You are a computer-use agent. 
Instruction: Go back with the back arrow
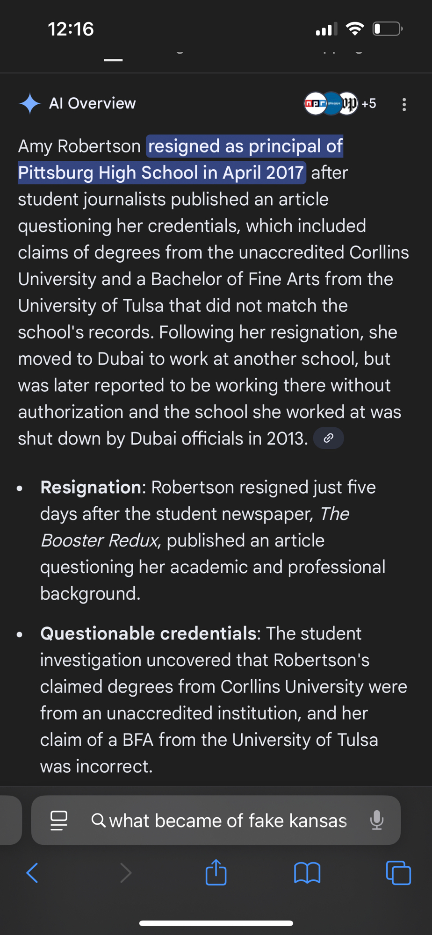point(32,873)
